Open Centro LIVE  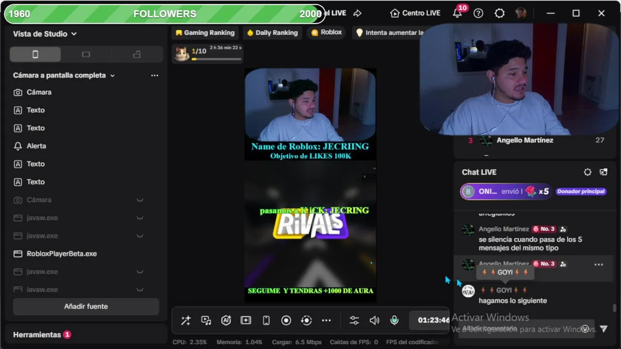point(415,13)
